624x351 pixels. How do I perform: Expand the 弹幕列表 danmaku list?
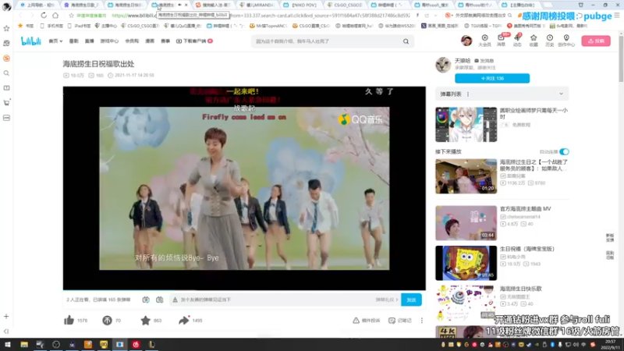point(561,94)
